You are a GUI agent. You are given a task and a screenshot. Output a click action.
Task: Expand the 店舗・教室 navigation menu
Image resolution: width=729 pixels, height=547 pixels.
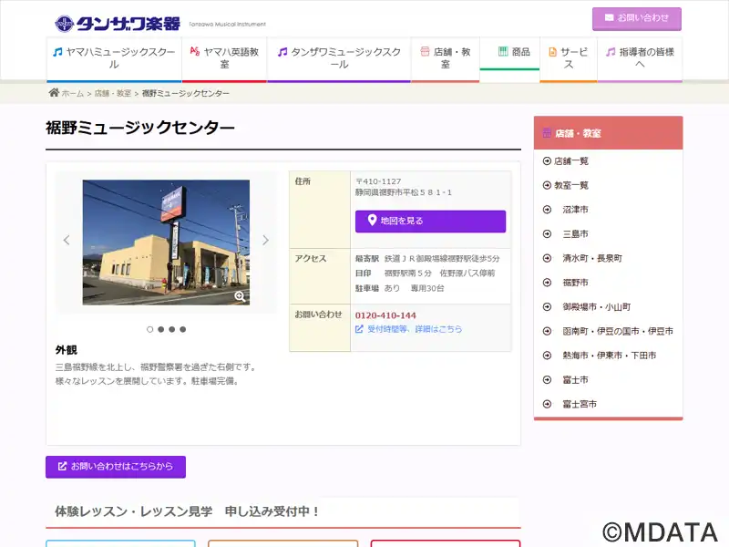[x=445, y=58]
